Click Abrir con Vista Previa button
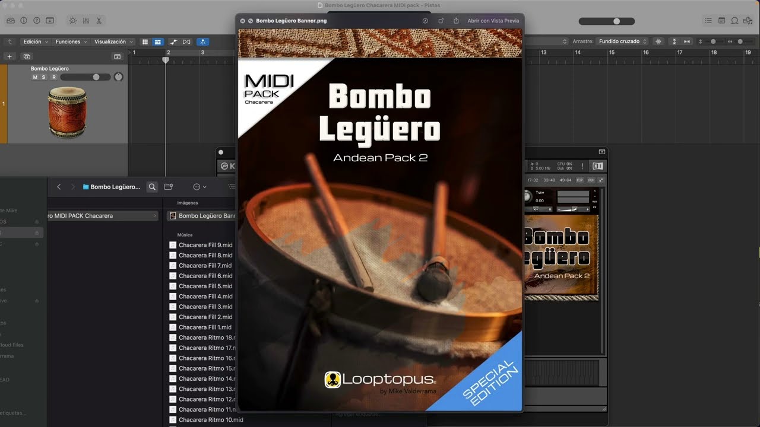The height and width of the screenshot is (427, 760). click(493, 21)
